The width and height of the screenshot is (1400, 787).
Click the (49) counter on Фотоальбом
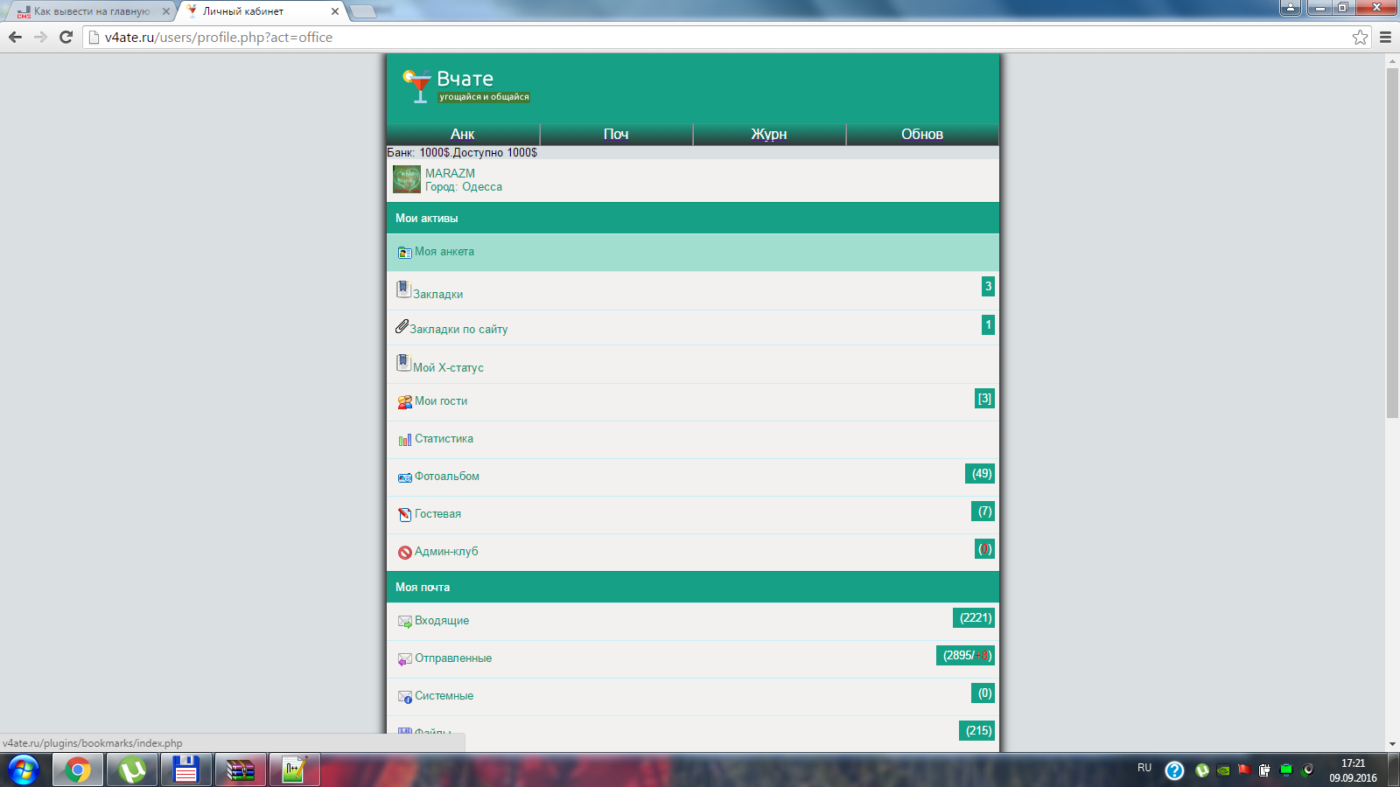tap(980, 473)
